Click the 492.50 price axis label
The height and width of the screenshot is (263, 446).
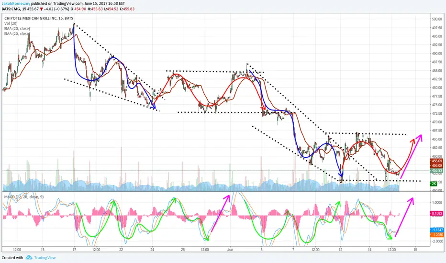pos(436,45)
